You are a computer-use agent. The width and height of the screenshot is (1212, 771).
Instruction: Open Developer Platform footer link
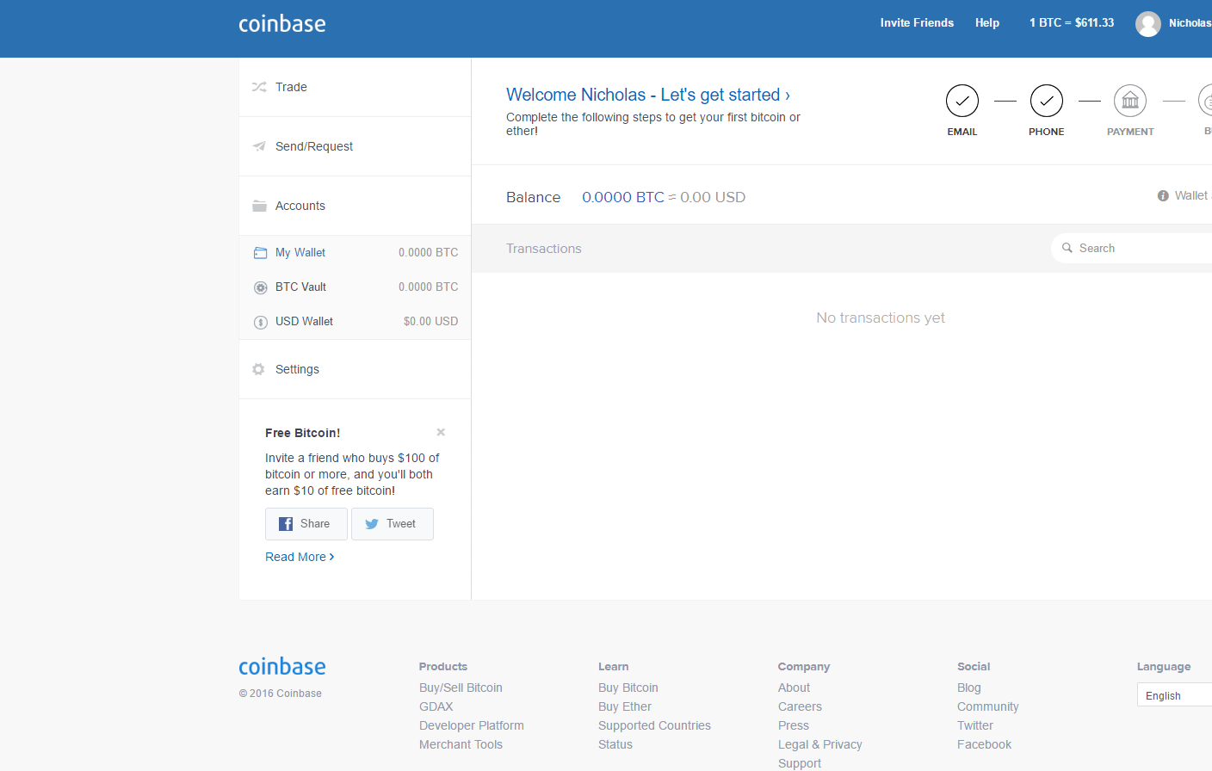[x=472, y=725]
